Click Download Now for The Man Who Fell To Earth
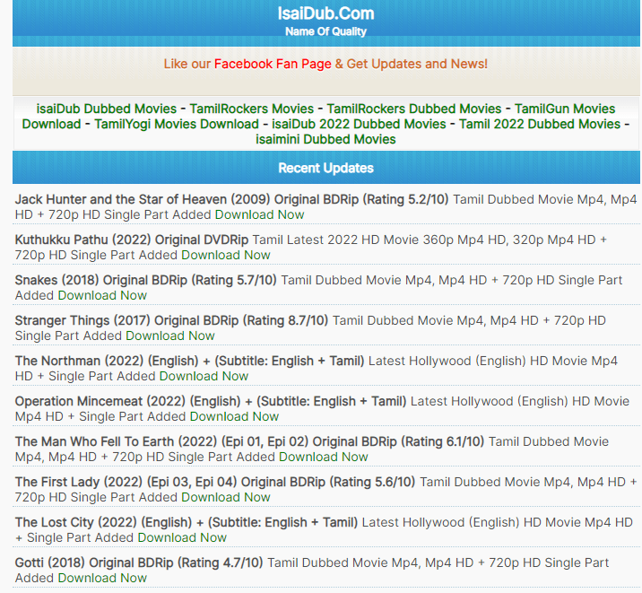 tap(324, 457)
